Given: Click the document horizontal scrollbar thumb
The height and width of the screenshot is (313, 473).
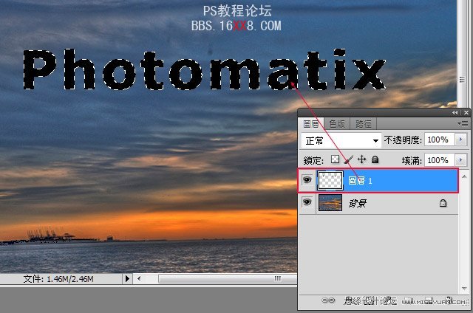Looking at the screenshot, I should pos(228,278).
